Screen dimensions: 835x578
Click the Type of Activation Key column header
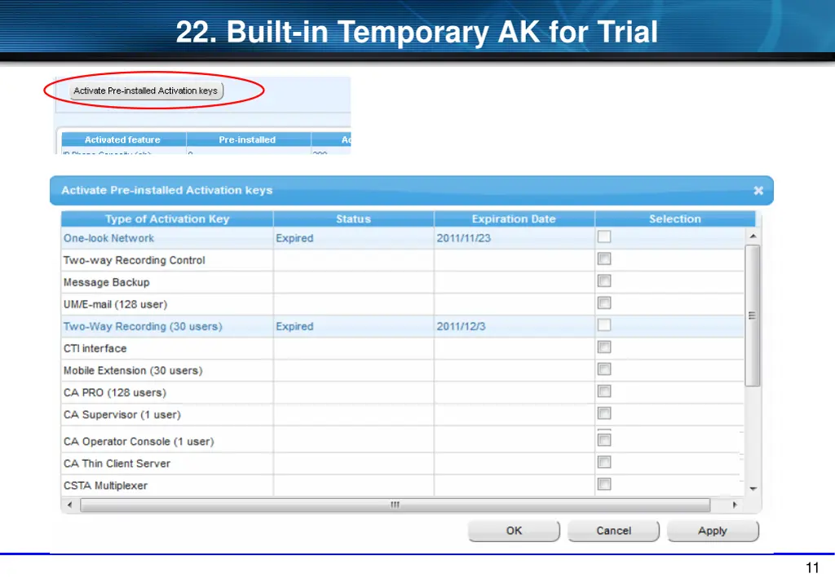point(167,218)
